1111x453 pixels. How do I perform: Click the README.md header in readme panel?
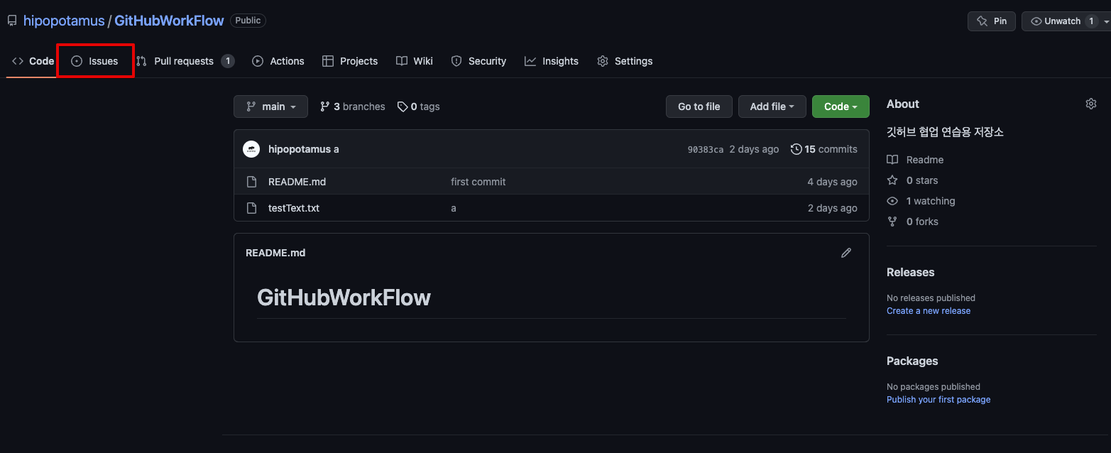(x=275, y=253)
